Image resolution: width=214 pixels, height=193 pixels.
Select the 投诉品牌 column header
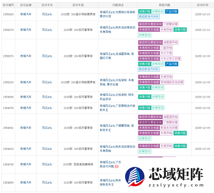point(26,5)
